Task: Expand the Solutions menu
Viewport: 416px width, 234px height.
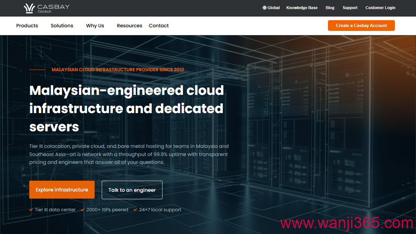Action: (x=62, y=26)
